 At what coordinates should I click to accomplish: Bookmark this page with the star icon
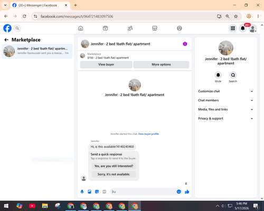pyautogui.click(x=236, y=16)
